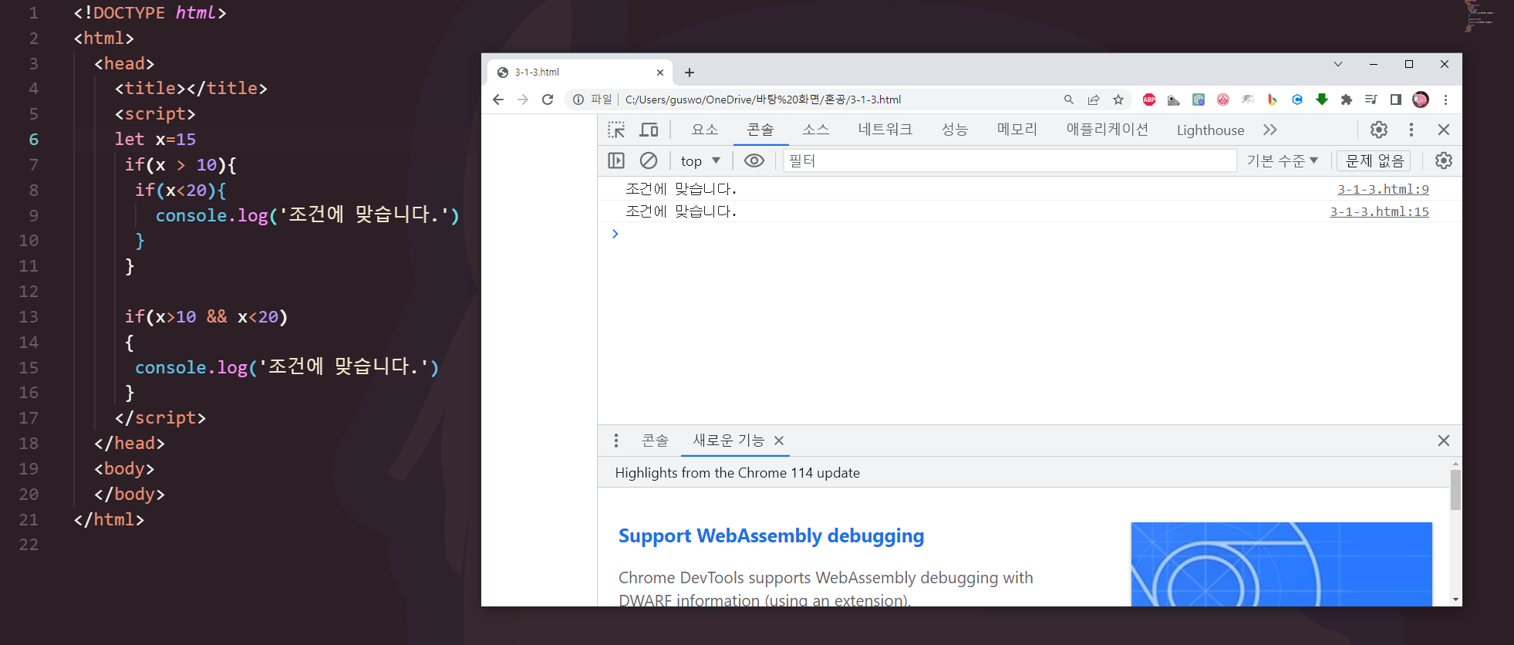Click the editor minimap in top corner
Screen dimensions: 1514x645
pos(1477,16)
